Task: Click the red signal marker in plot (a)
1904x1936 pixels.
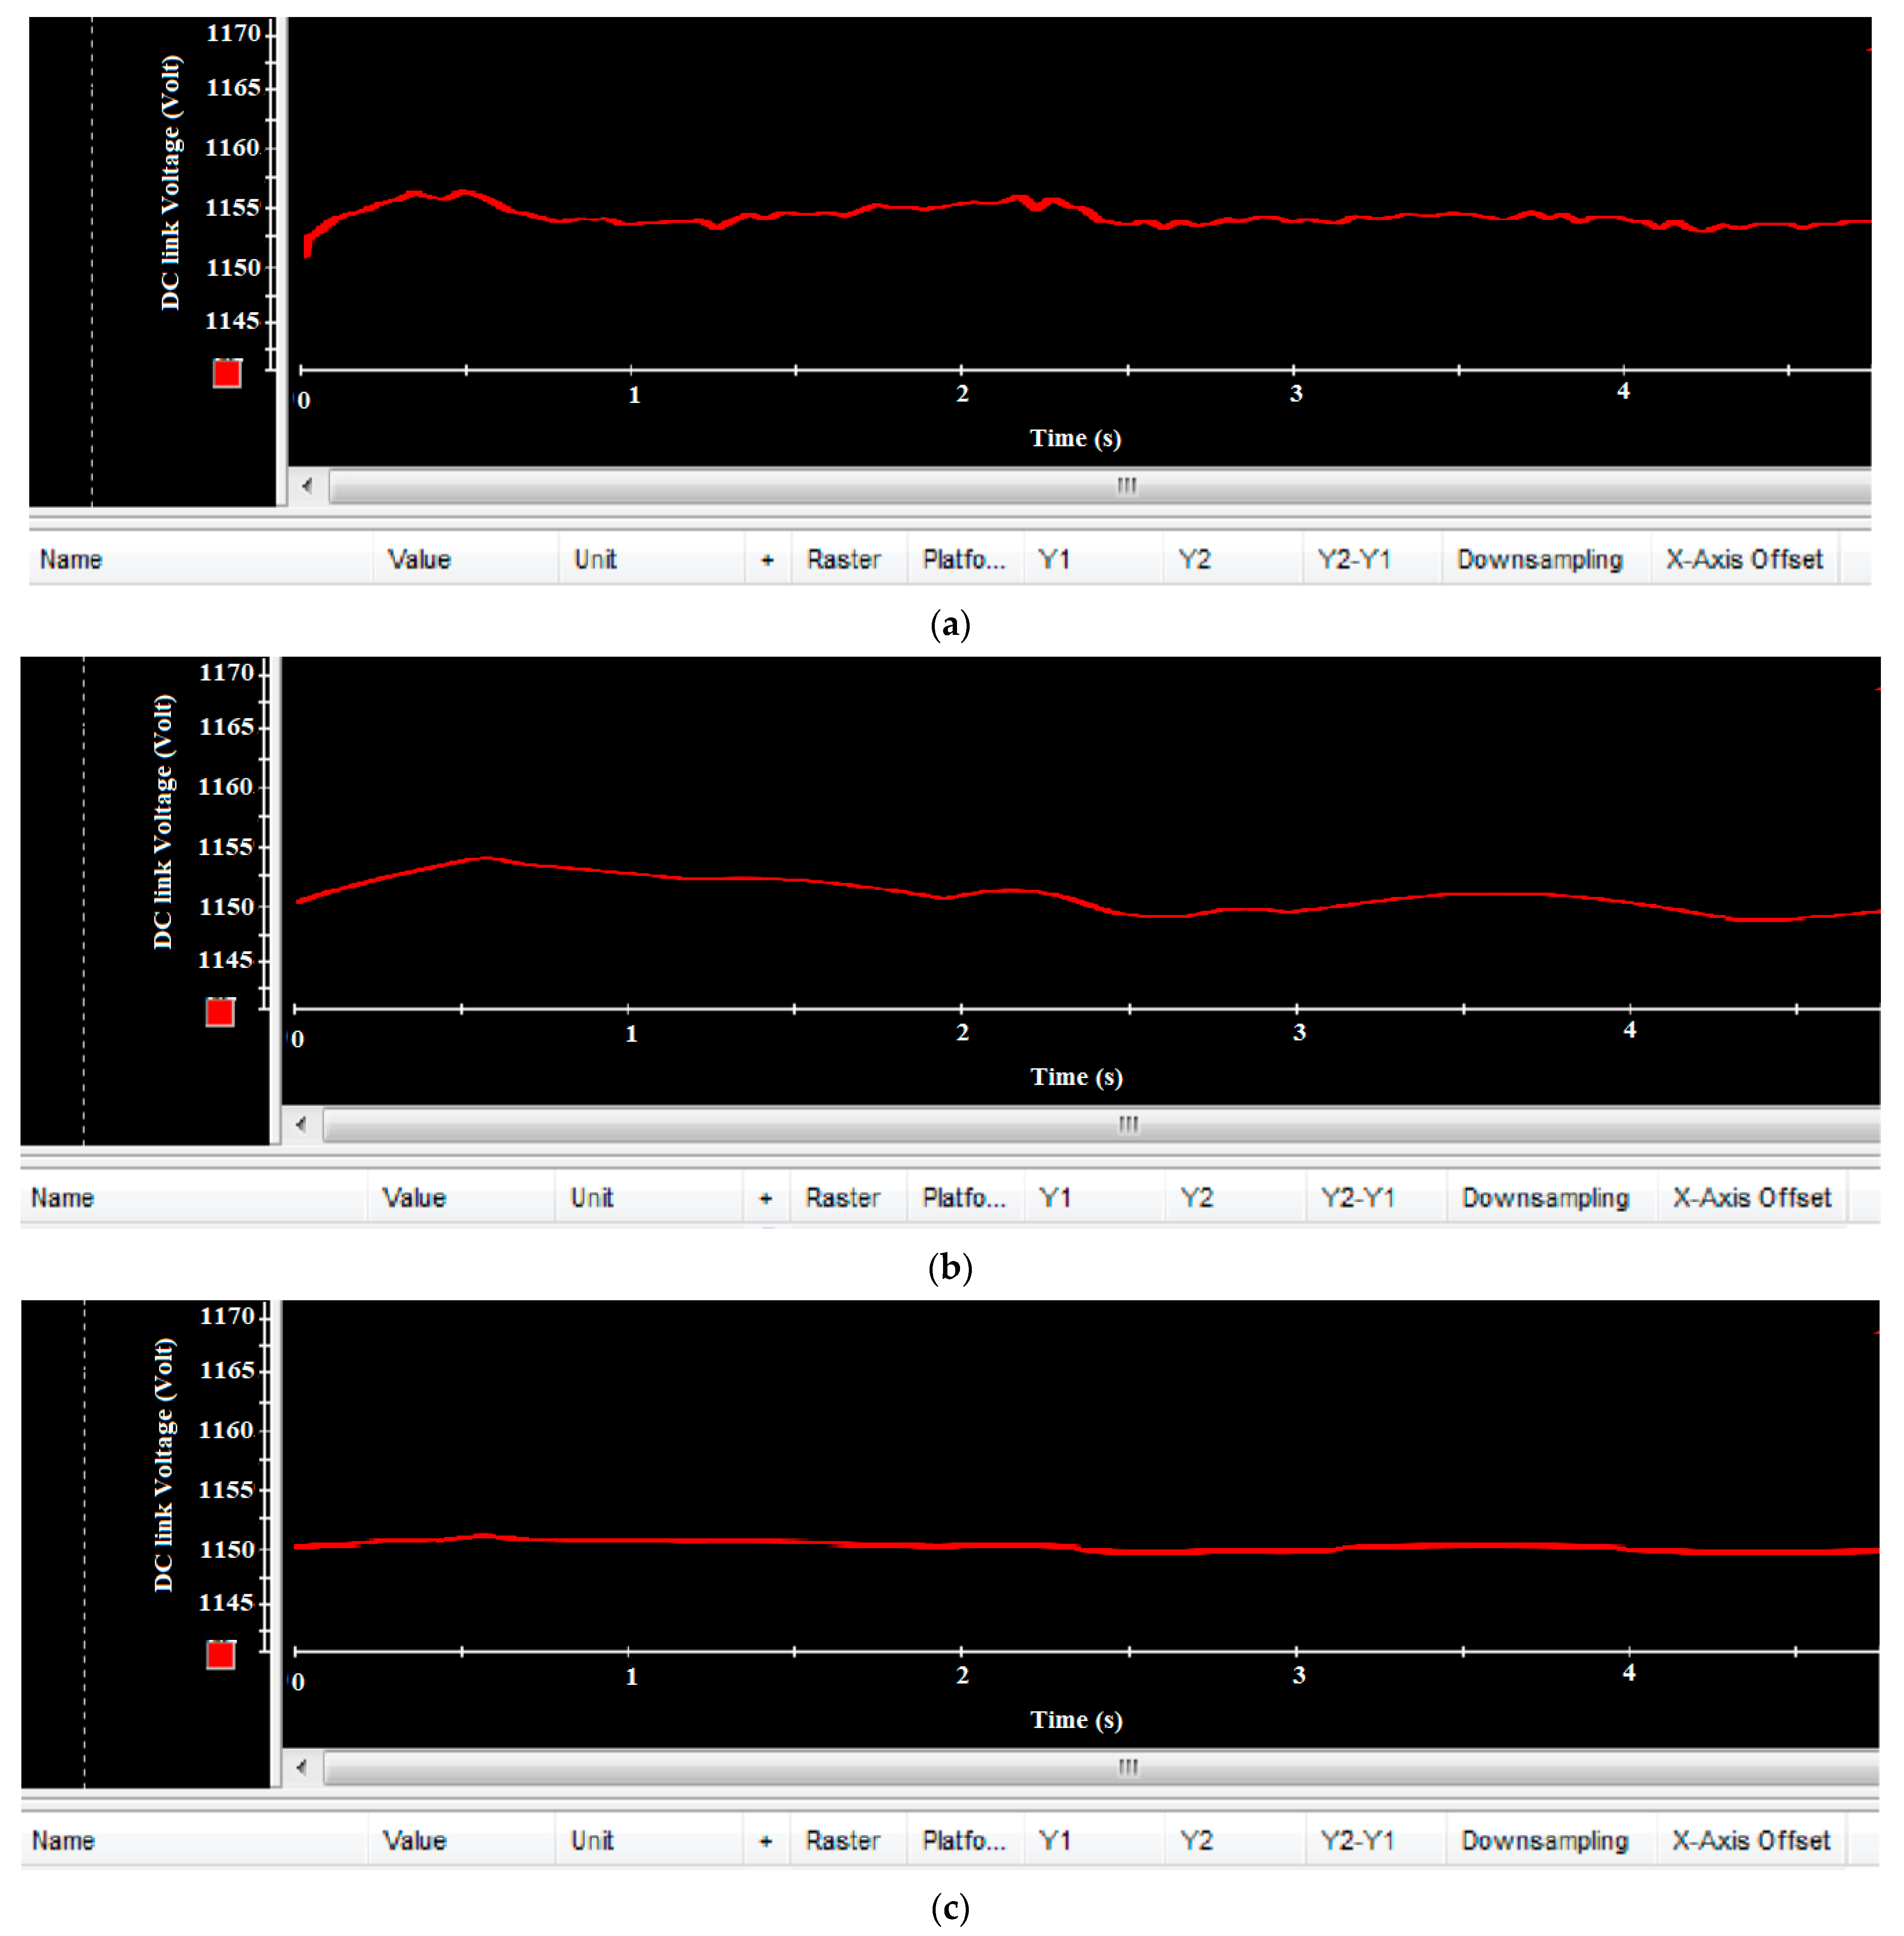Action: 227,374
